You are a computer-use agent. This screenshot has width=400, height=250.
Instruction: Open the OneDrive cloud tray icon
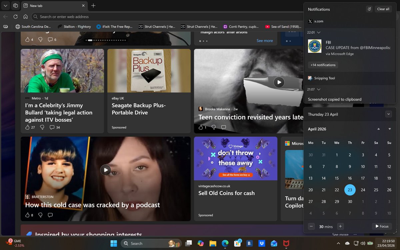point(347,243)
